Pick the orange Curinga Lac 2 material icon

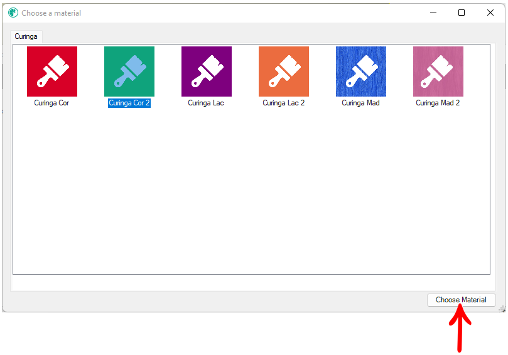284,72
